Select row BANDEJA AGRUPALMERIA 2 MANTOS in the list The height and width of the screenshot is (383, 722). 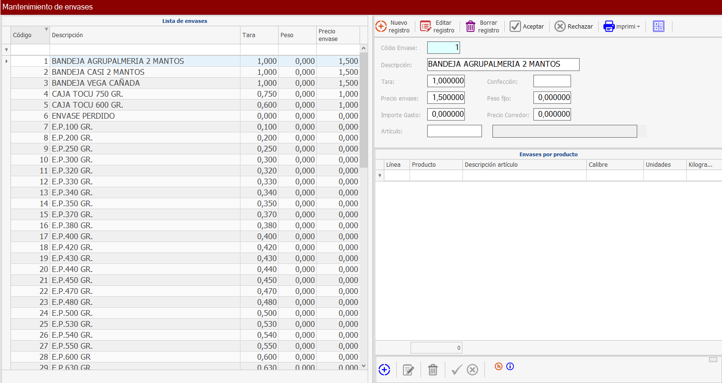coord(185,61)
